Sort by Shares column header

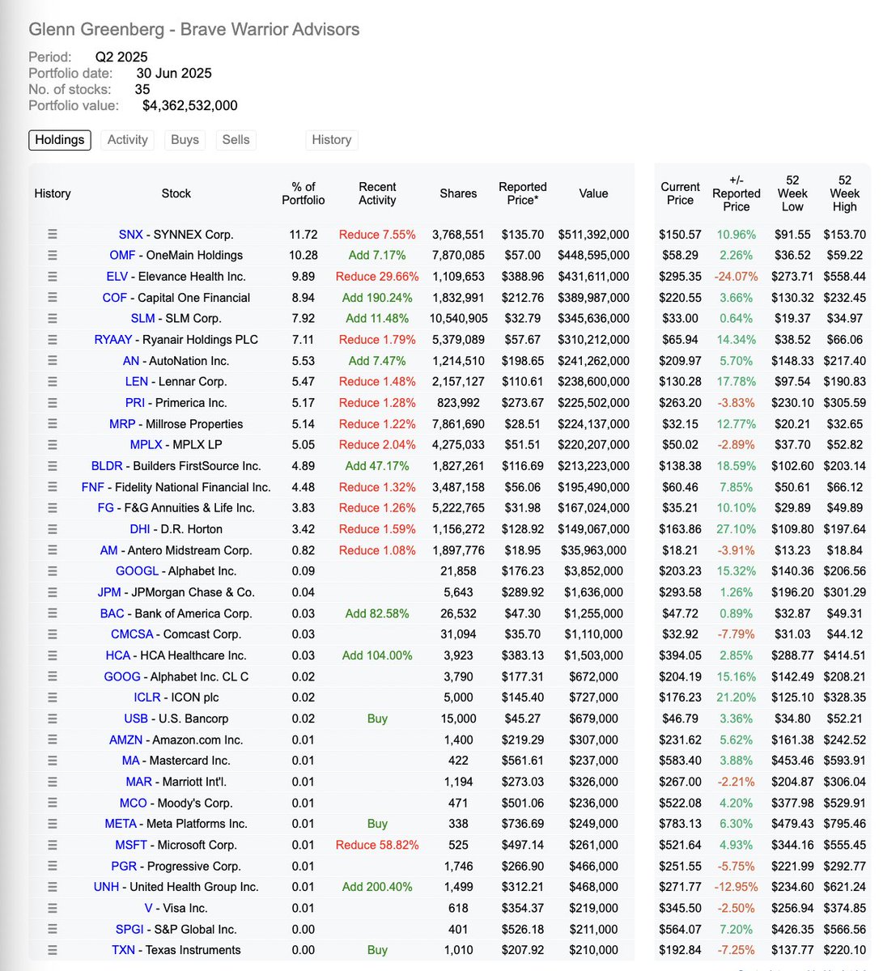click(x=458, y=193)
